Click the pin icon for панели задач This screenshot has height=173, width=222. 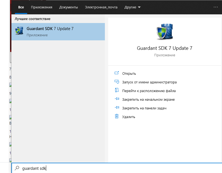pos(117,108)
